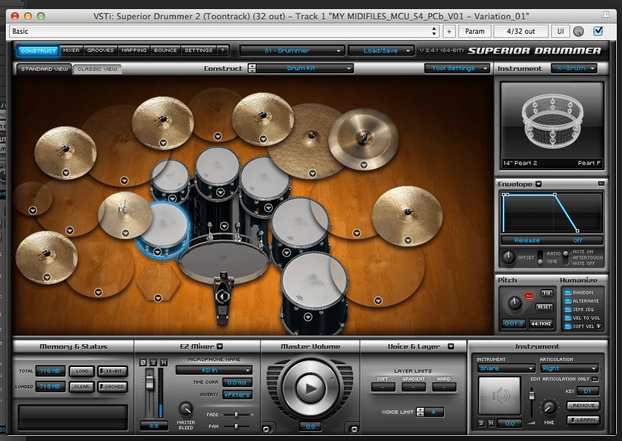This screenshot has width=622, height=441.
Task: Flip the Ratio/Time switch
Action: pyautogui.click(x=540, y=257)
